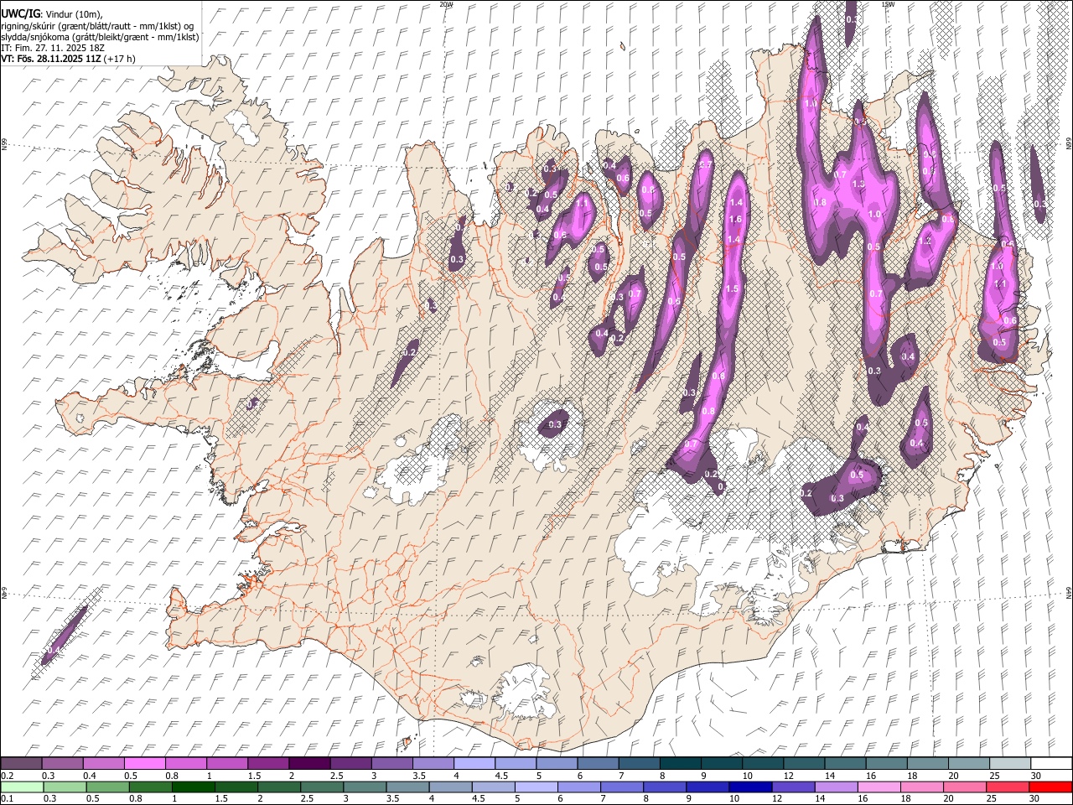
Task: Click the light lavender 4 swatch, upper legend
Action: [x=473, y=763]
